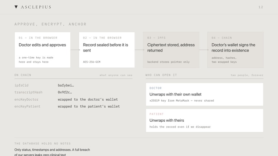This screenshot has width=278, height=156.
Task: Click 'wrapped to the patient's wallet' value
Action: pos(89,107)
